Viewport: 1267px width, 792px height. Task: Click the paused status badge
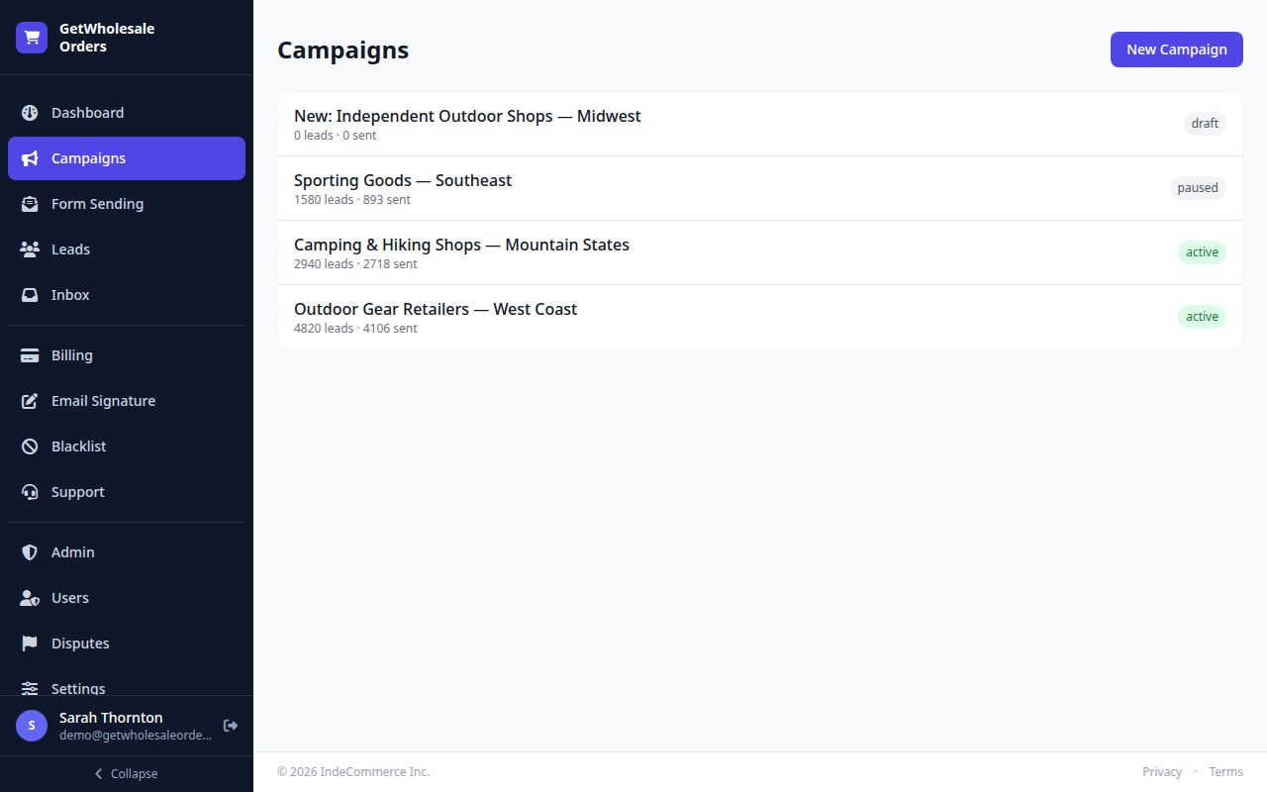tap(1198, 188)
